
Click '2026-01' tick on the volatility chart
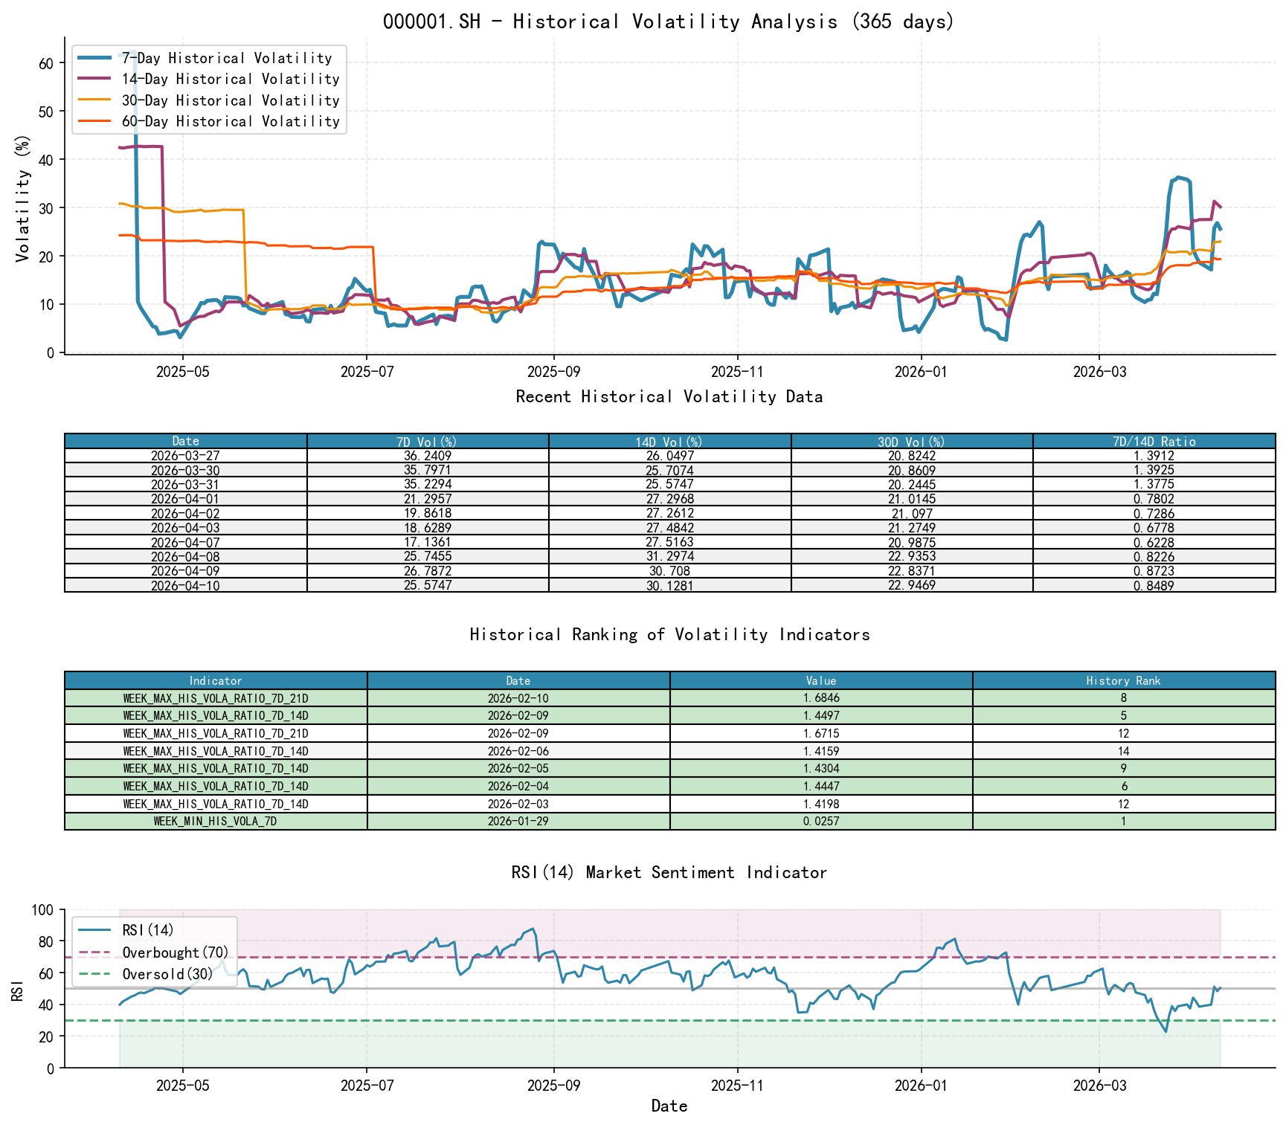pyautogui.click(x=922, y=372)
